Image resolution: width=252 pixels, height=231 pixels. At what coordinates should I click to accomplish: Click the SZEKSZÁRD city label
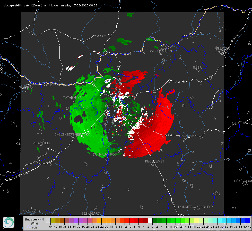91,213
